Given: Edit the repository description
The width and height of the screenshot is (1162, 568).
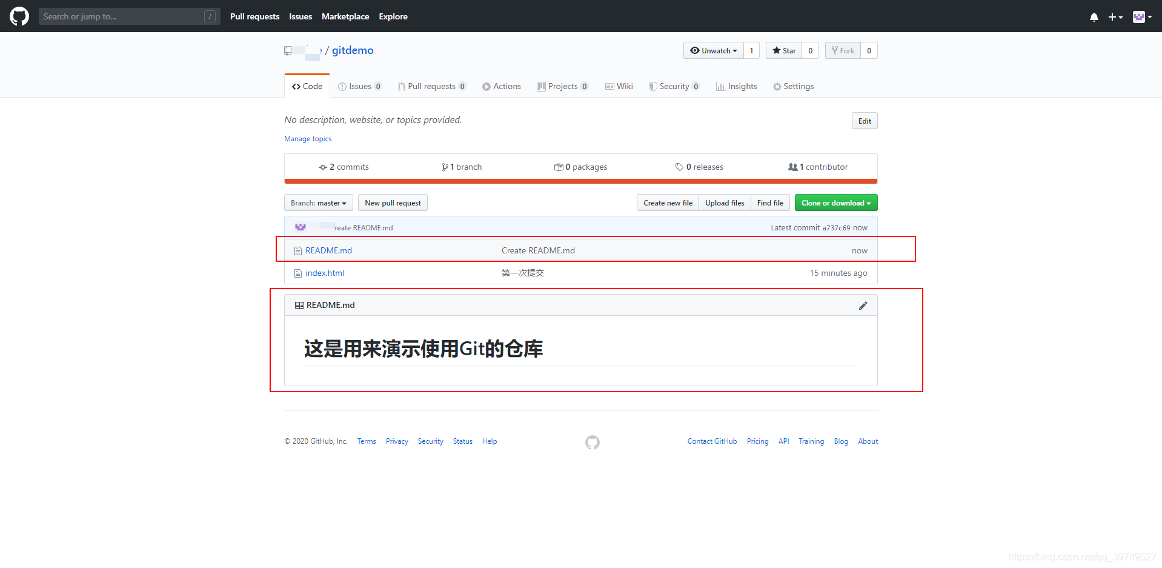Looking at the screenshot, I should (865, 121).
